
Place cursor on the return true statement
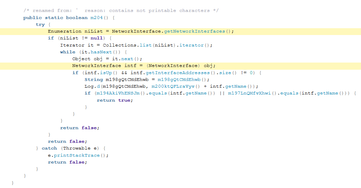click(115, 100)
